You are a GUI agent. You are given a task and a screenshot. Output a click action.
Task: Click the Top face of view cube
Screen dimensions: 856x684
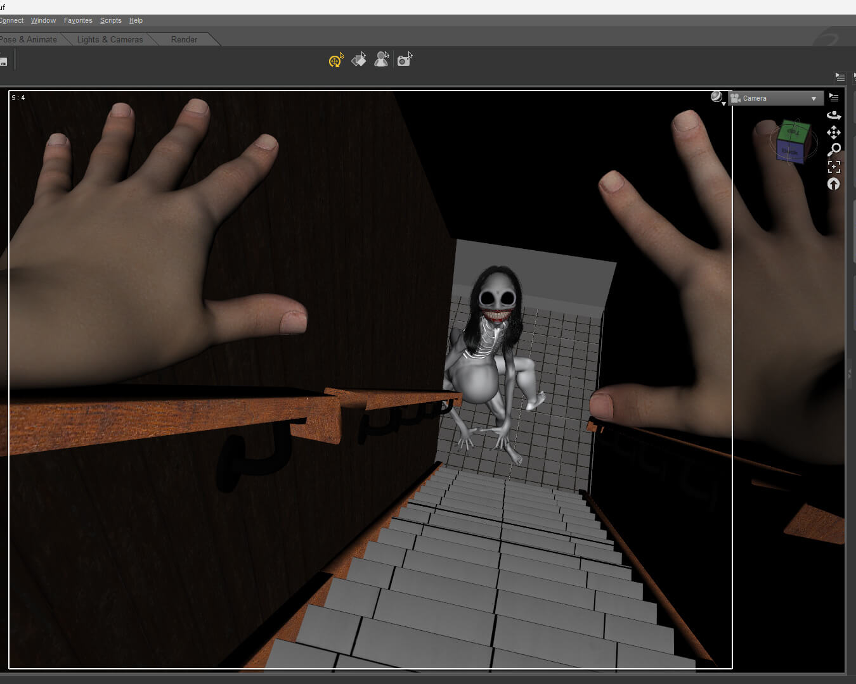click(794, 131)
